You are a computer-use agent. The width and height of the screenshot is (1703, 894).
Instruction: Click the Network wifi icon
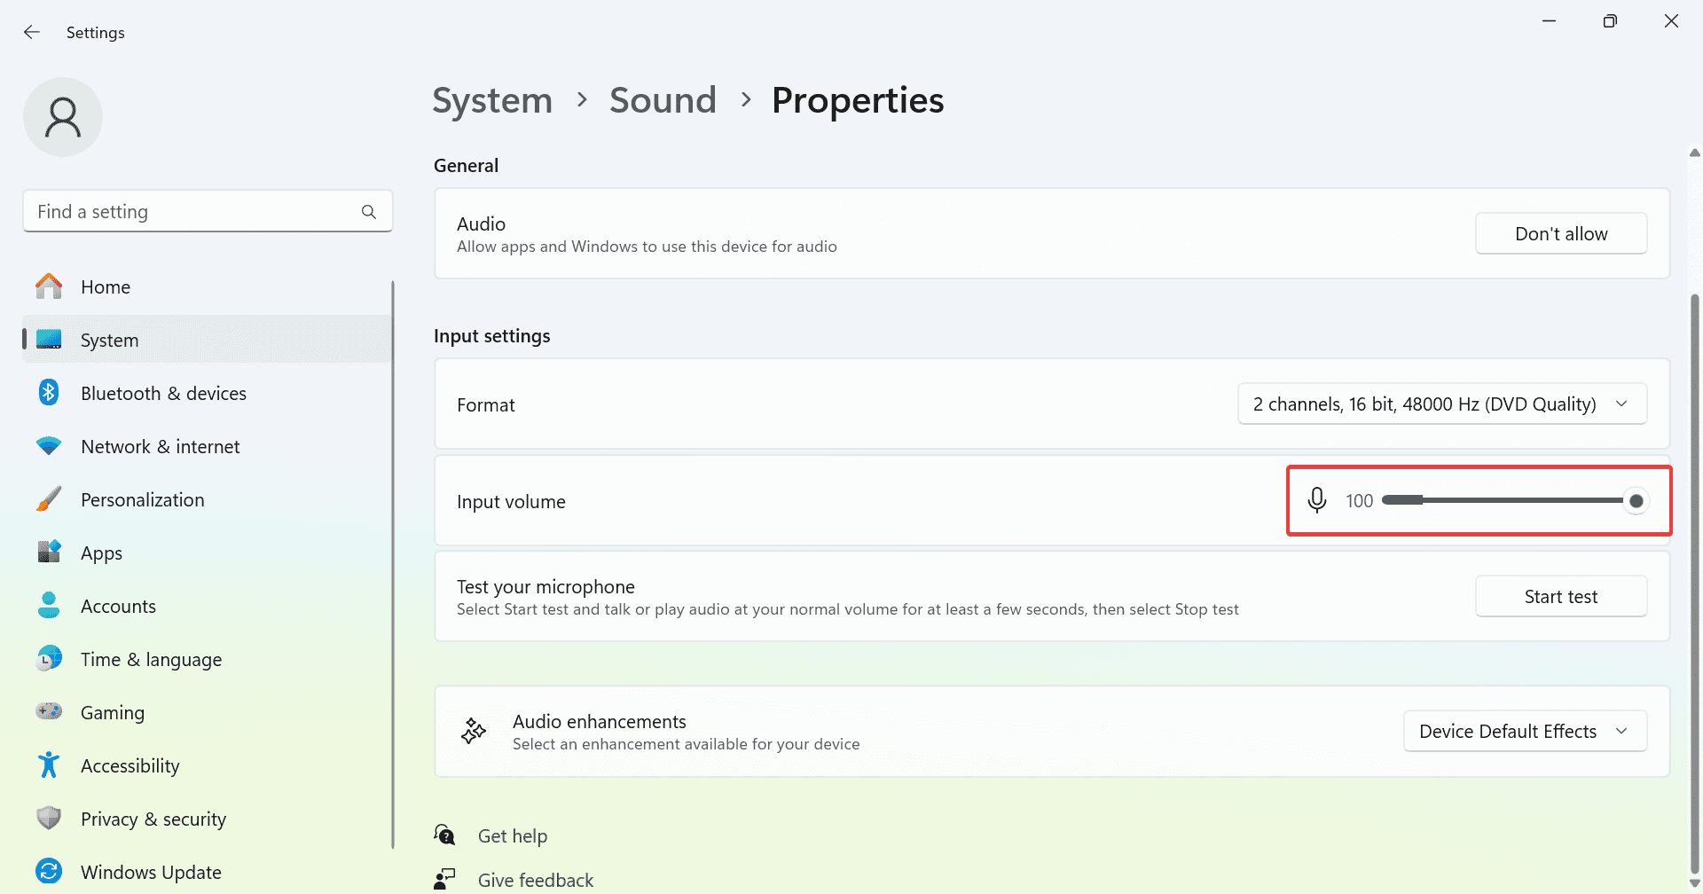[x=49, y=446]
